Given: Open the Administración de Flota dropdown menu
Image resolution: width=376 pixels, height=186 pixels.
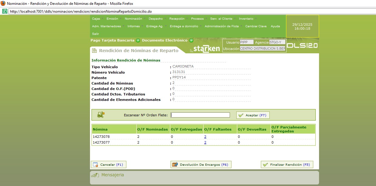Looking at the screenshot, I should pos(223,26).
